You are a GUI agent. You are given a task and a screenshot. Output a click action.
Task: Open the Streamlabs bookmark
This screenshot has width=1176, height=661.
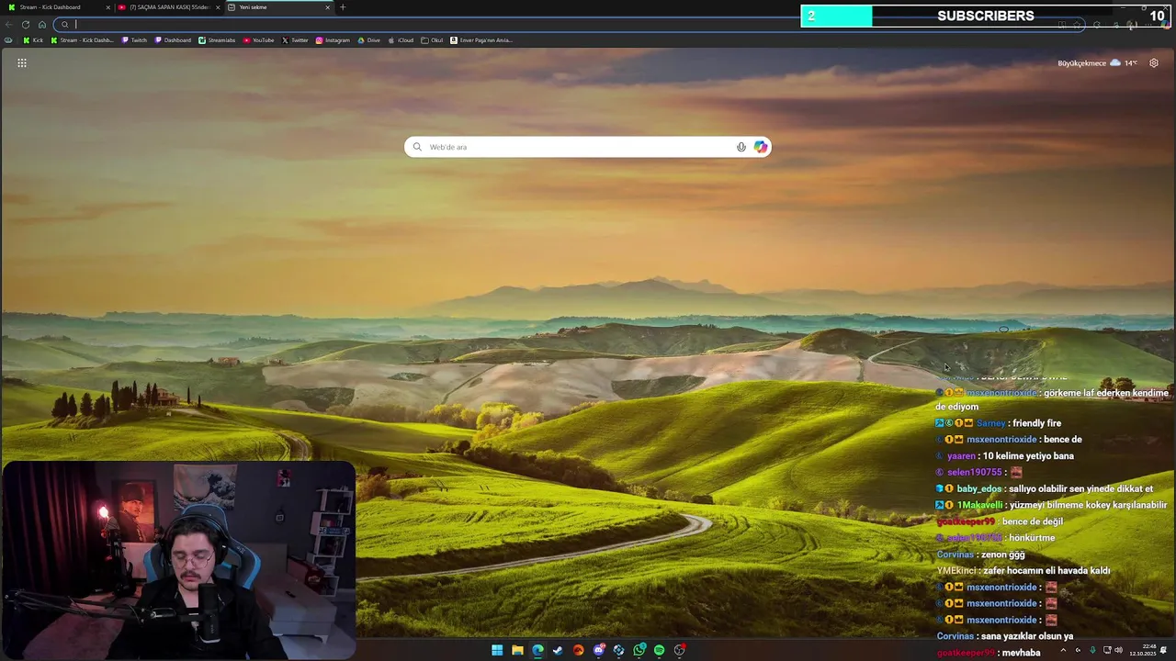[x=217, y=40]
